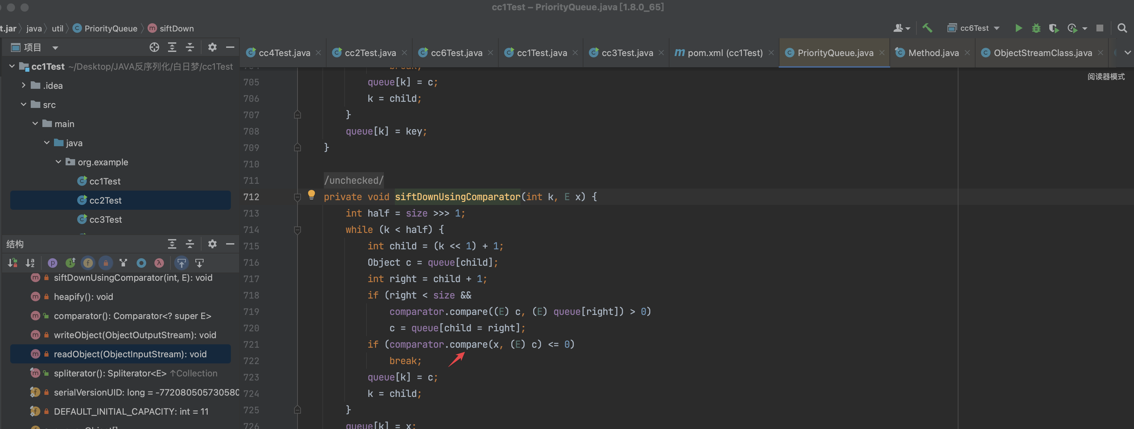This screenshot has height=429, width=1134.
Task: Build the project with the hammer icon
Action: click(927, 28)
